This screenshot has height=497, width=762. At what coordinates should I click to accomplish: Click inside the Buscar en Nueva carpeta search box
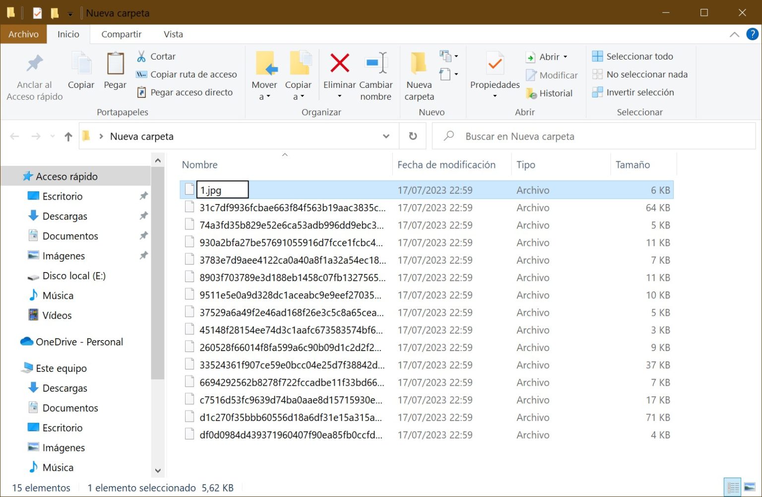pyautogui.click(x=546, y=136)
